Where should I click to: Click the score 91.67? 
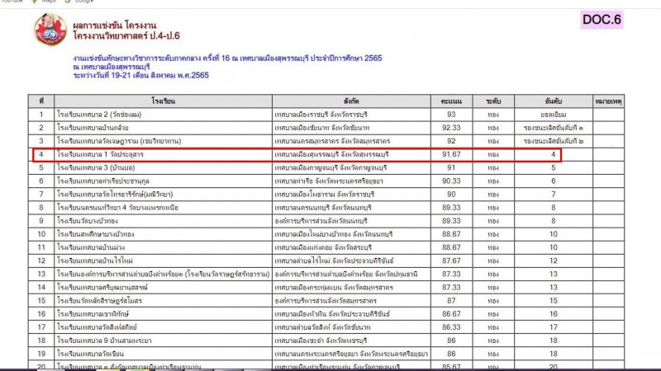[x=451, y=154]
